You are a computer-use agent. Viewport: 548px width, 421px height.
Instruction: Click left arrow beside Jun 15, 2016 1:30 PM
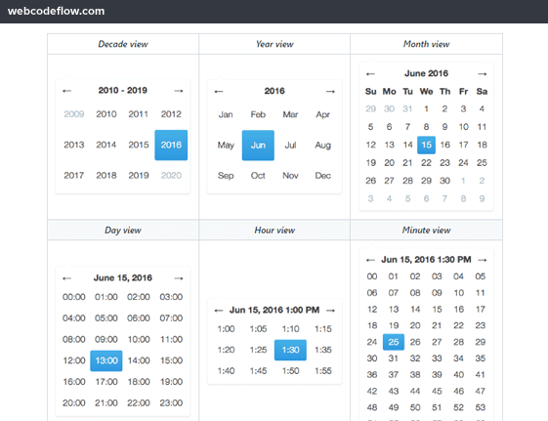370,260
